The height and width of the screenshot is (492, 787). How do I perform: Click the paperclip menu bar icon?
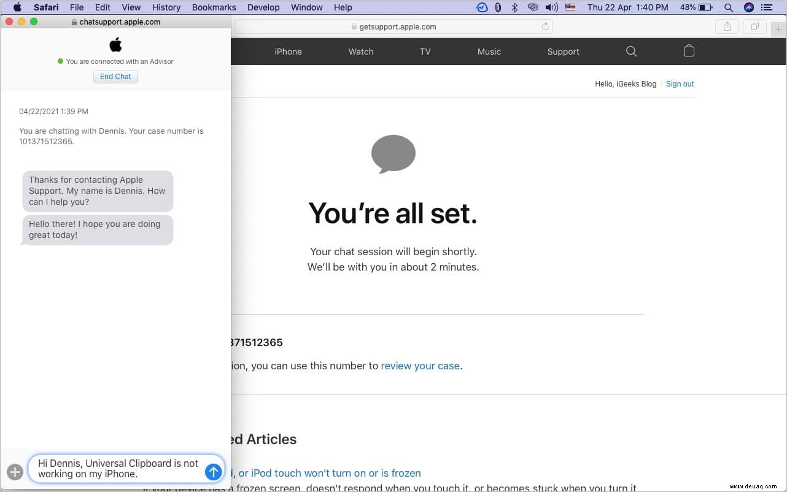click(498, 7)
